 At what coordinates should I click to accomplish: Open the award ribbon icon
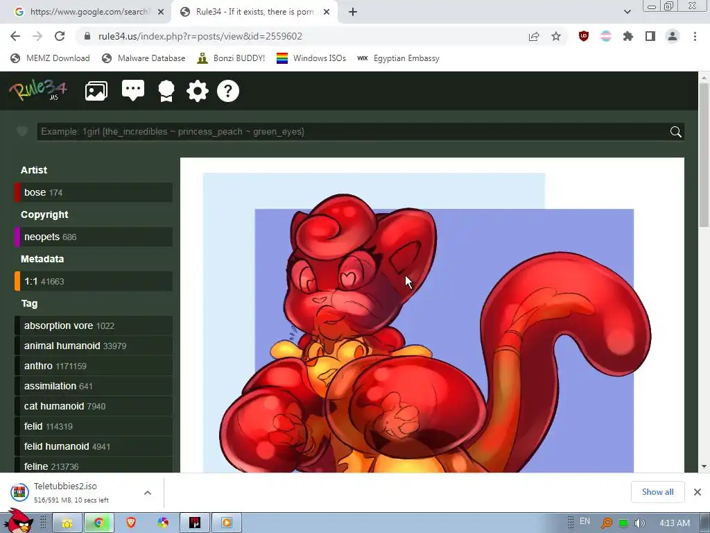click(x=166, y=91)
